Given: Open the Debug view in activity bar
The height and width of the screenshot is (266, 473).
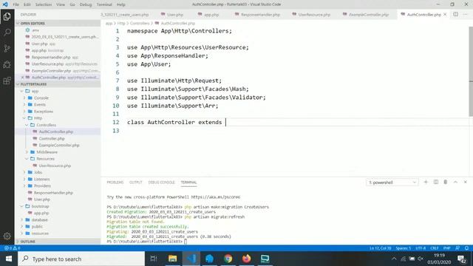Looking at the screenshot, I should pyautogui.click(x=7, y=64).
